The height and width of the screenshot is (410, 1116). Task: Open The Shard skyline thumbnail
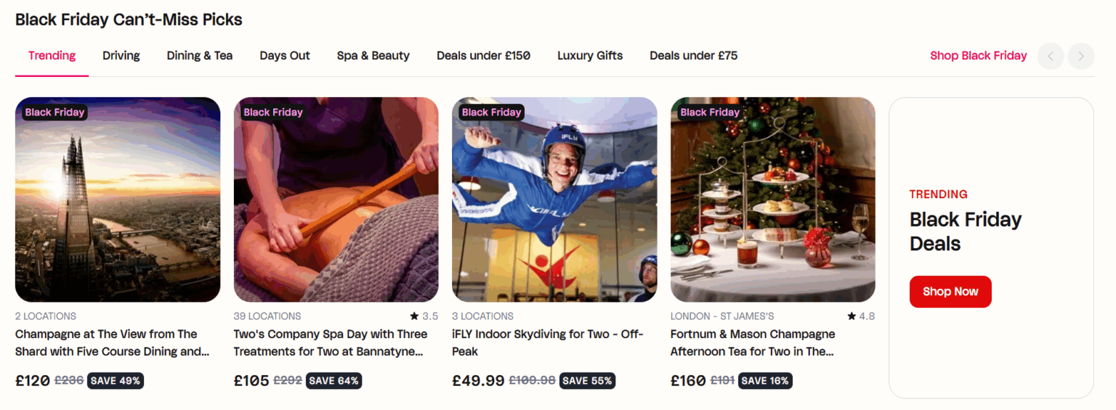[x=118, y=200]
